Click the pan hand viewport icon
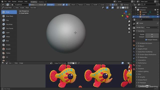Viewport: 160px width, 90px height. [129, 25]
